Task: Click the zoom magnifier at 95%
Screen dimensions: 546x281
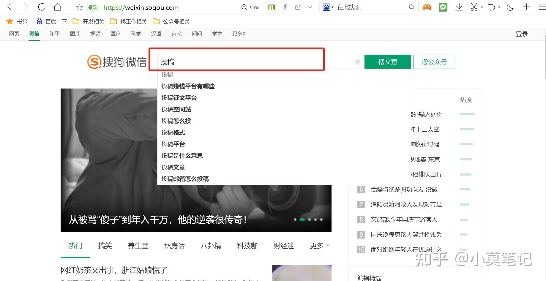Action: tap(244, 7)
